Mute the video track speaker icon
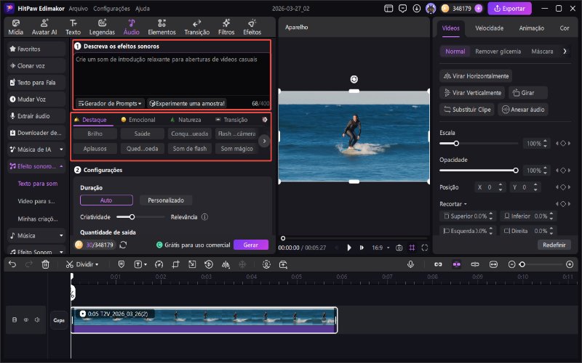The image size is (582, 363). [37, 319]
